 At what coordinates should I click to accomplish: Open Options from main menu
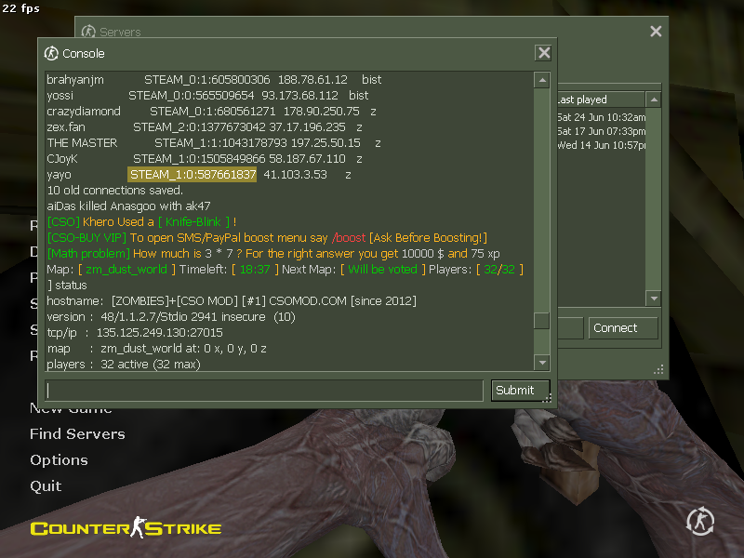[59, 460]
